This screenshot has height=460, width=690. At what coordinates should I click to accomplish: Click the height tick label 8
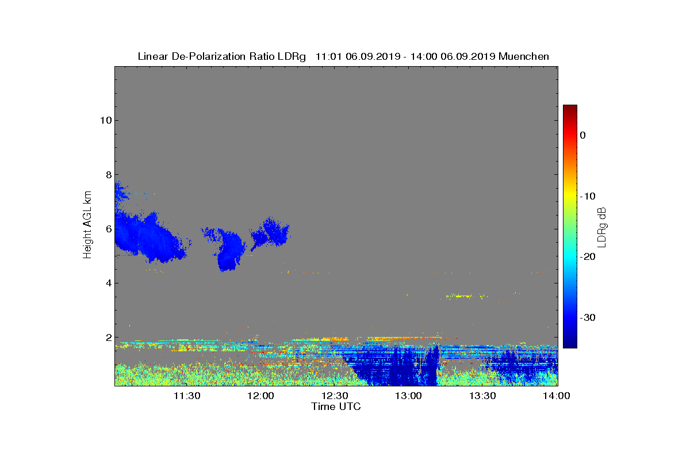108,175
